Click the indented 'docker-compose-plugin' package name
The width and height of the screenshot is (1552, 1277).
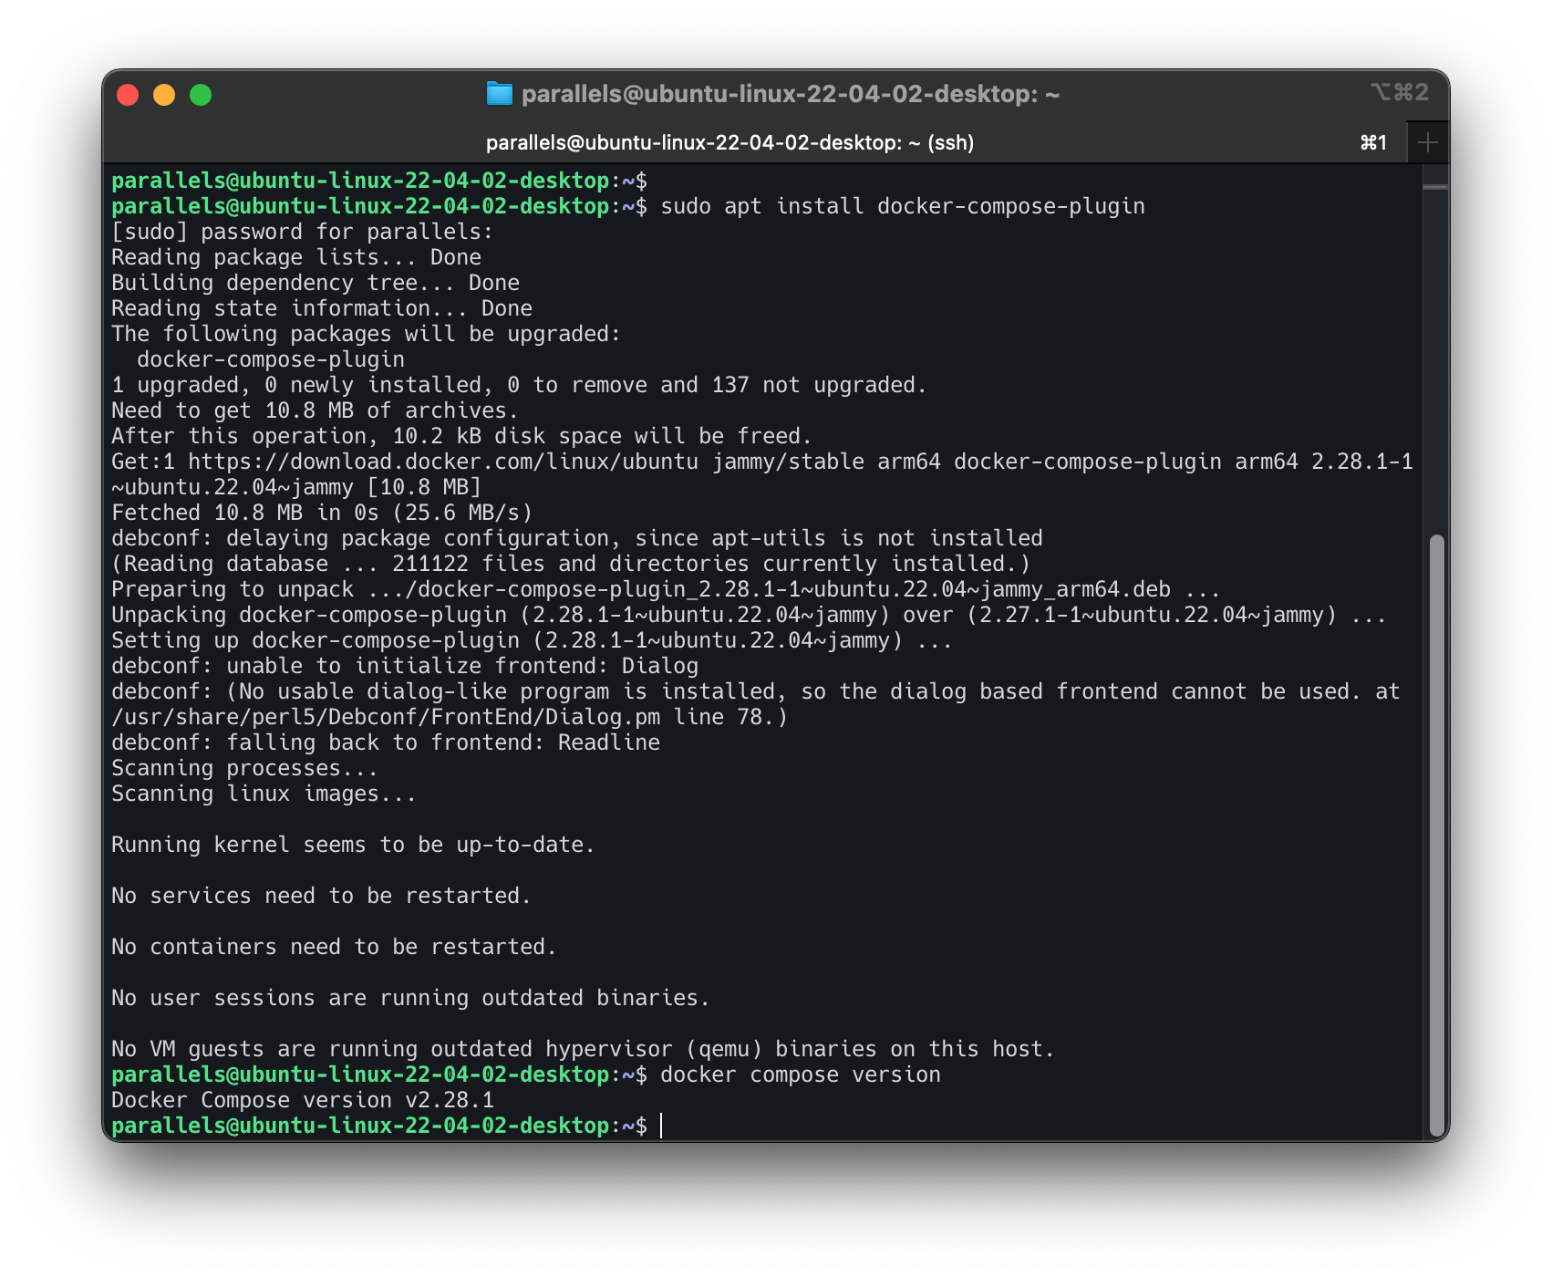271,359
